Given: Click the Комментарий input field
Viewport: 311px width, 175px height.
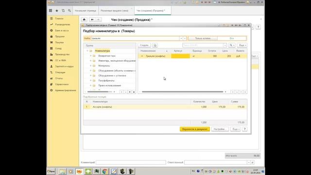Looking at the screenshot, I should 131,162.
